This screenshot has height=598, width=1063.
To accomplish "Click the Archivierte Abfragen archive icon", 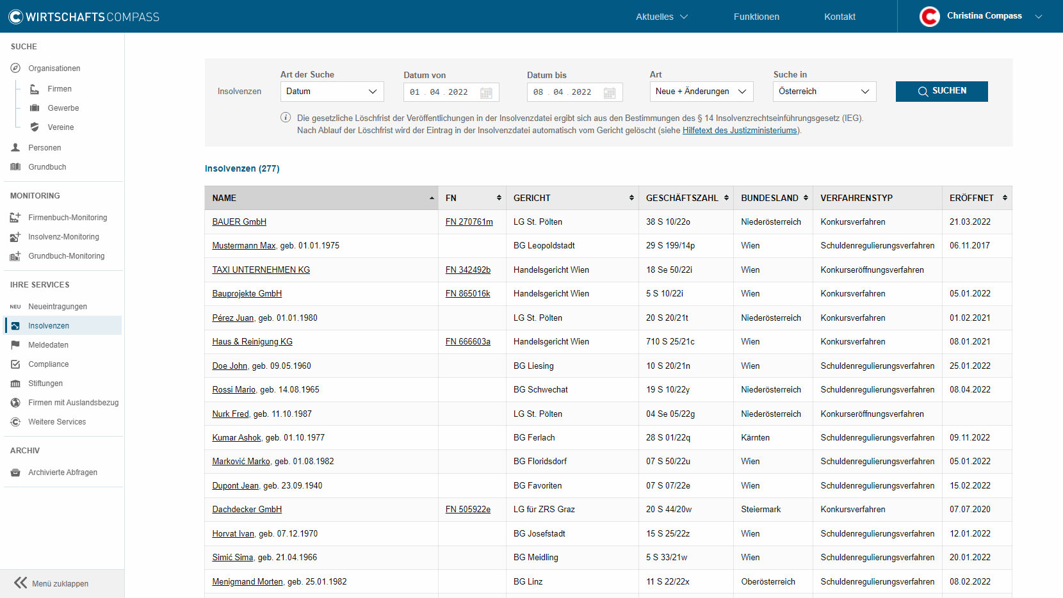I will coord(15,473).
